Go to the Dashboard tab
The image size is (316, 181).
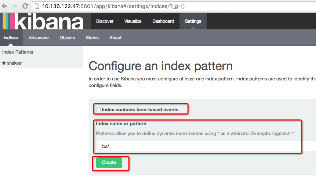tap(163, 21)
